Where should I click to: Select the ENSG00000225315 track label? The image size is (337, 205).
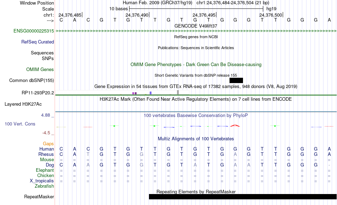tap(34, 31)
